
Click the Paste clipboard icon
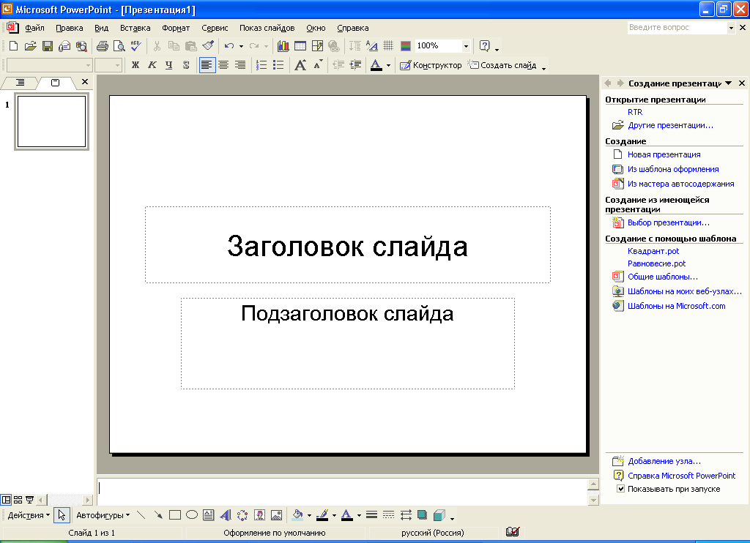tap(191, 46)
